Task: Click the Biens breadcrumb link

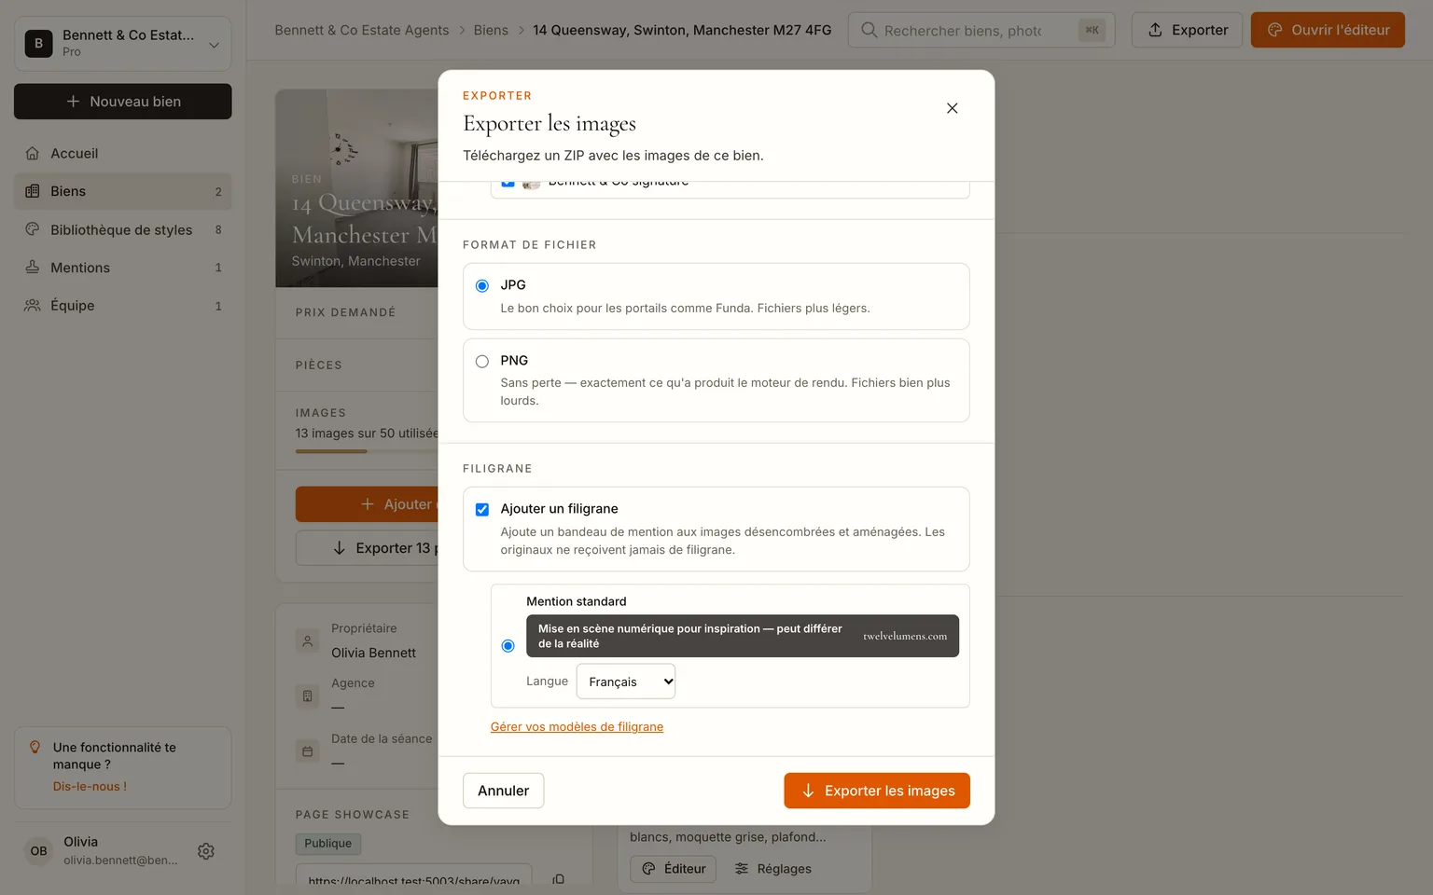Action: coord(491,30)
